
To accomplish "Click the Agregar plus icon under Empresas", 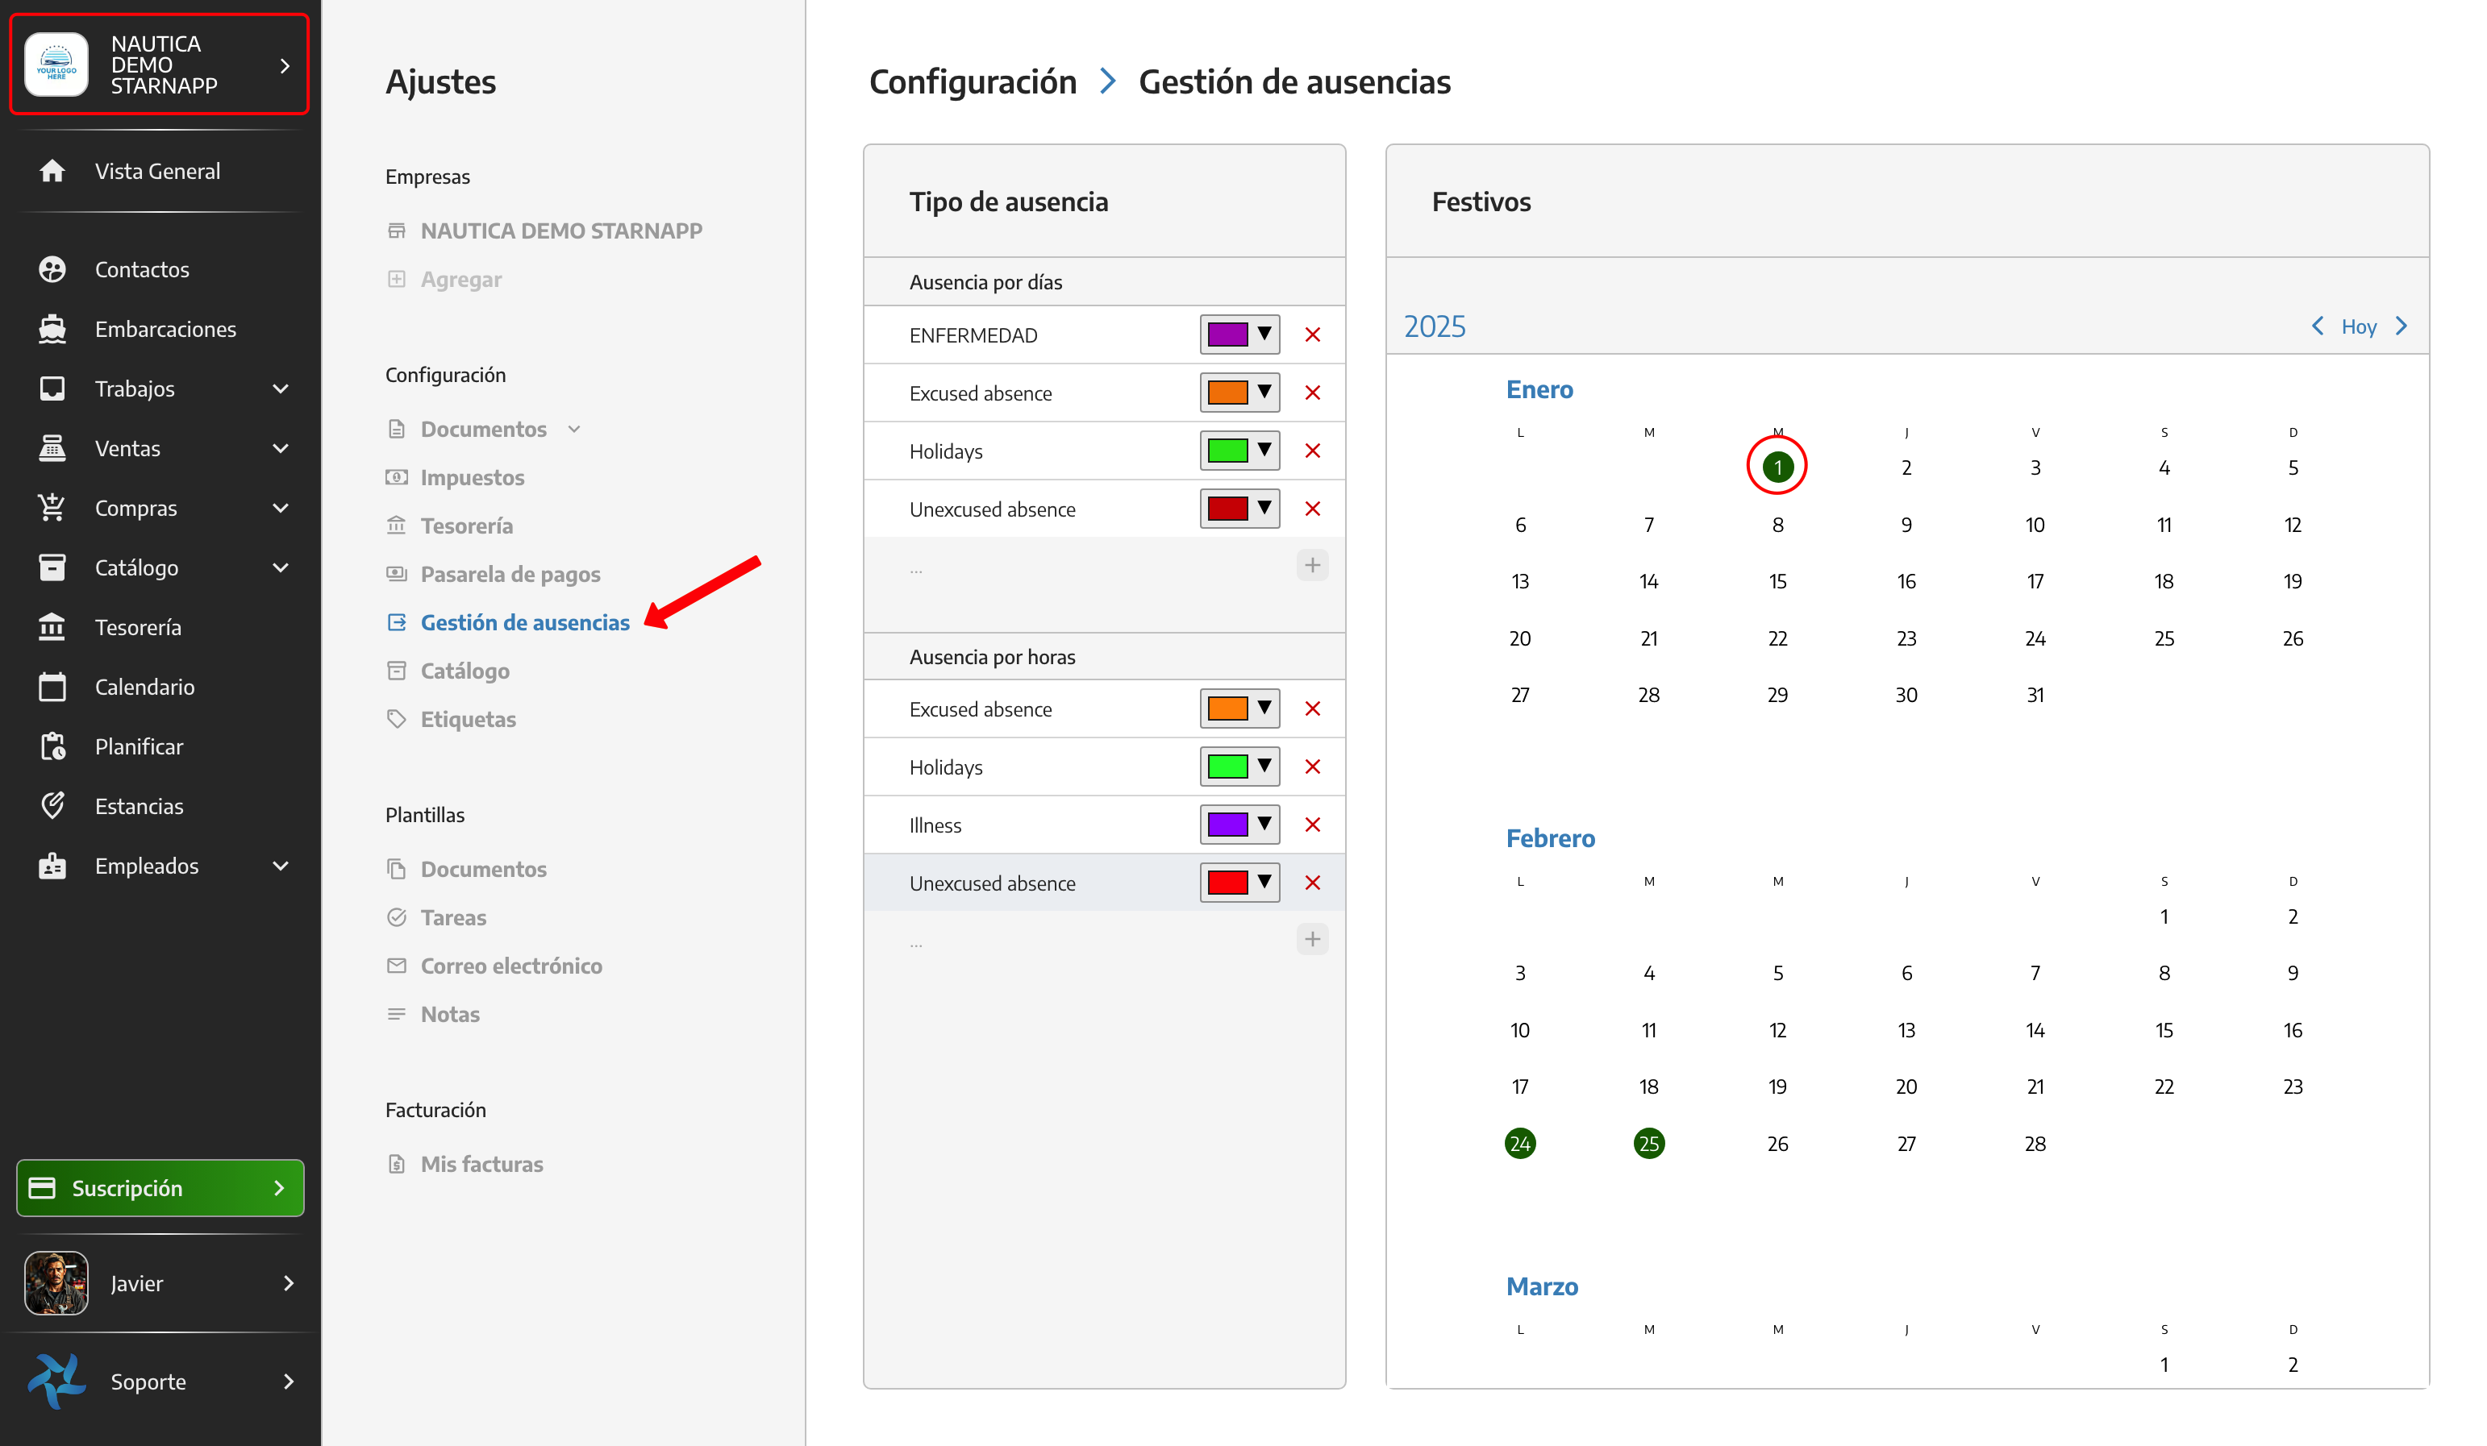I will pos(397,279).
